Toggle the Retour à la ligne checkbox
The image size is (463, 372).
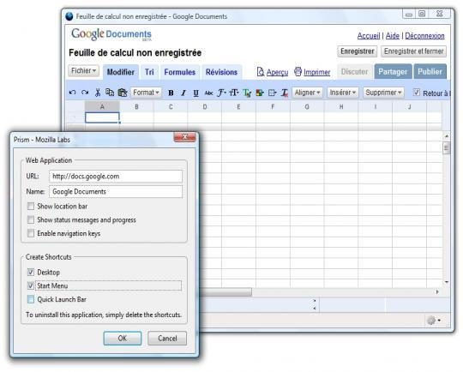point(417,93)
